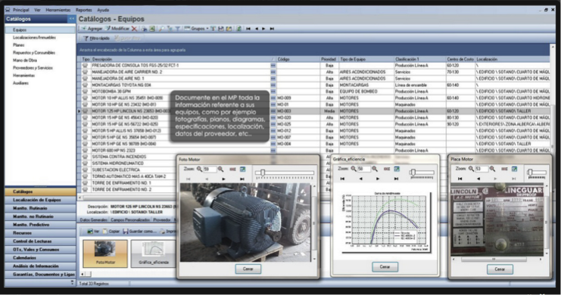The width and height of the screenshot is (561, 295).
Task: Click first image arrow in Placa Motor window
Action: pos(460,179)
